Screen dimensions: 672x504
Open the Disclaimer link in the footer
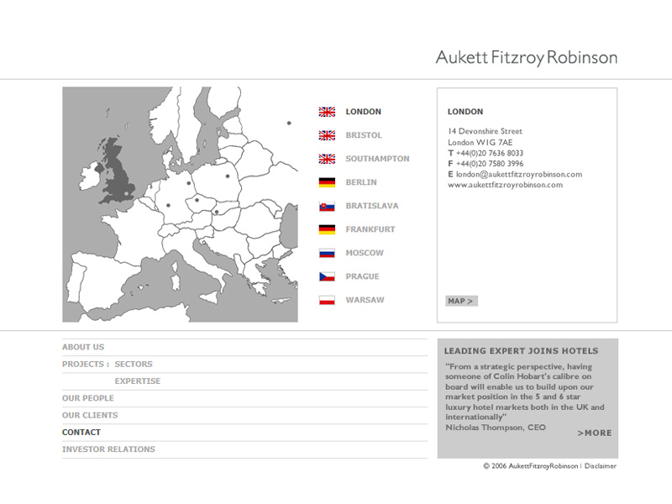[x=601, y=465]
